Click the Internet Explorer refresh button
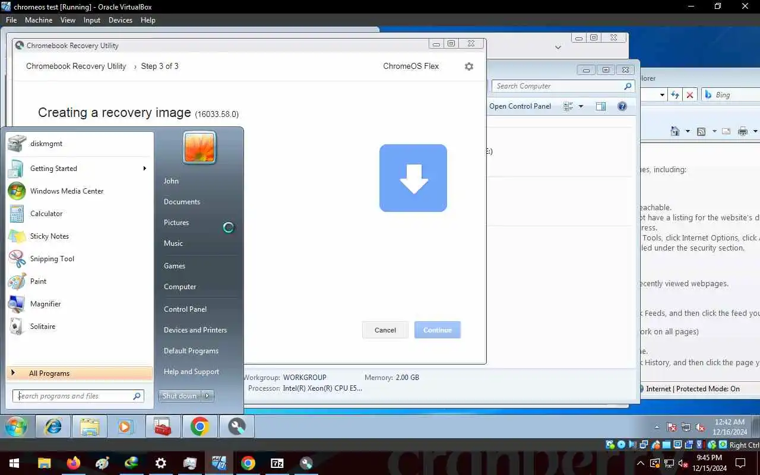 (675, 95)
